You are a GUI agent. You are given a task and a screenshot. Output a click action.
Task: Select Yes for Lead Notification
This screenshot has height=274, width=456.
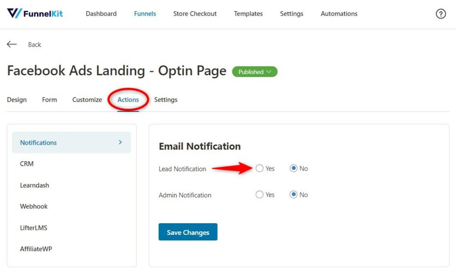pyautogui.click(x=260, y=168)
